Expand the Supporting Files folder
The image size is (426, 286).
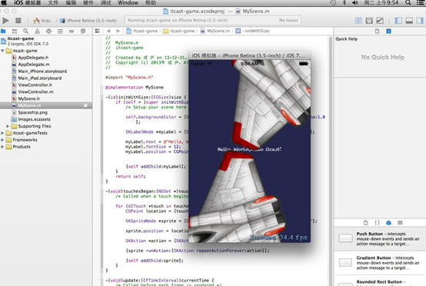tap(8, 126)
